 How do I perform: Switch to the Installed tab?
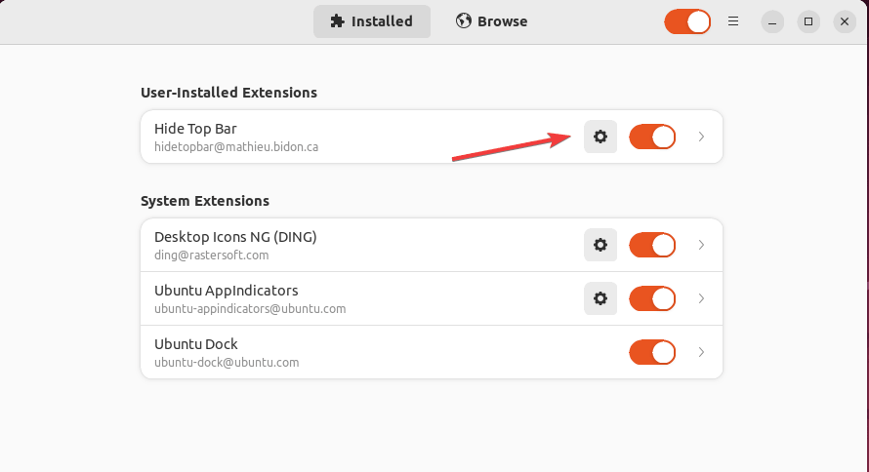(x=372, y=21)
